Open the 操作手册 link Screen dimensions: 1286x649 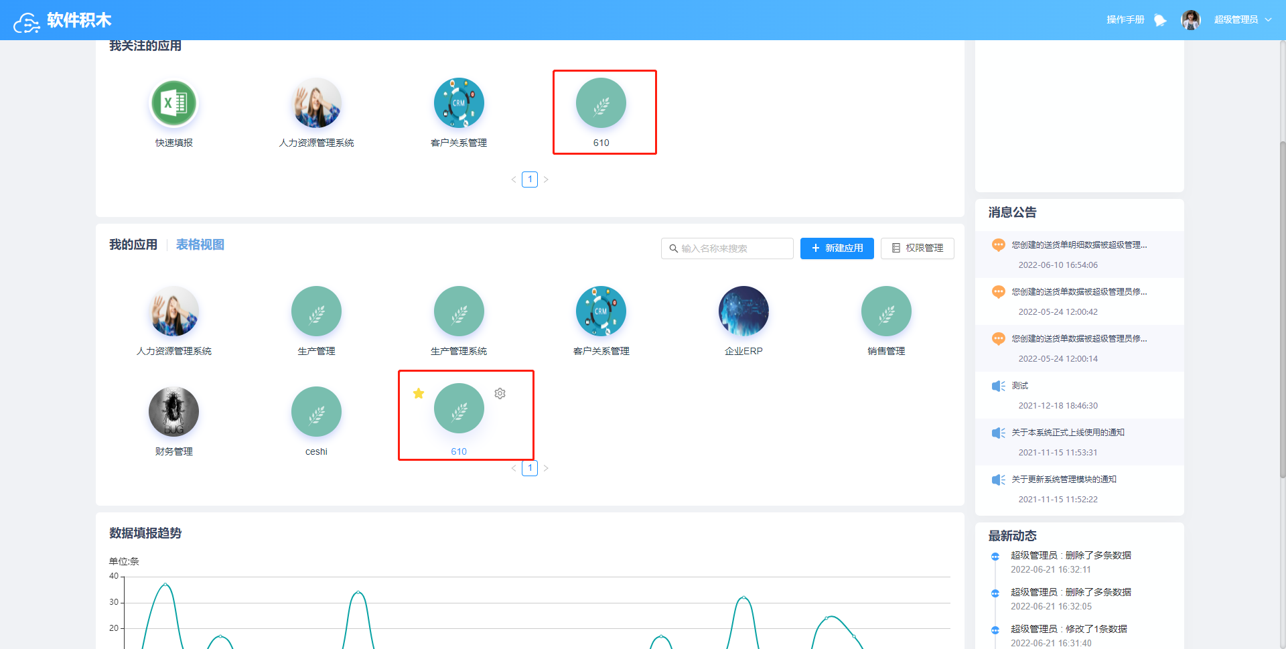(1125, 20)
